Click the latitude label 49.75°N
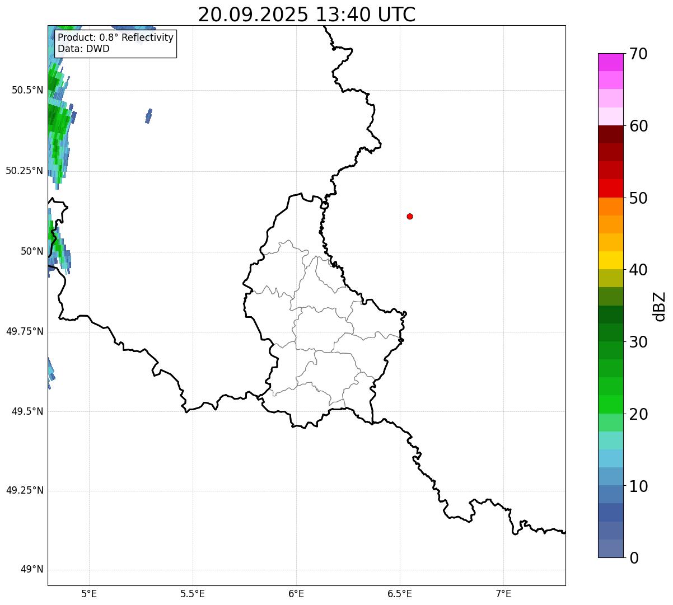Viewport: 673px width, 605px height. click(25, 331)
